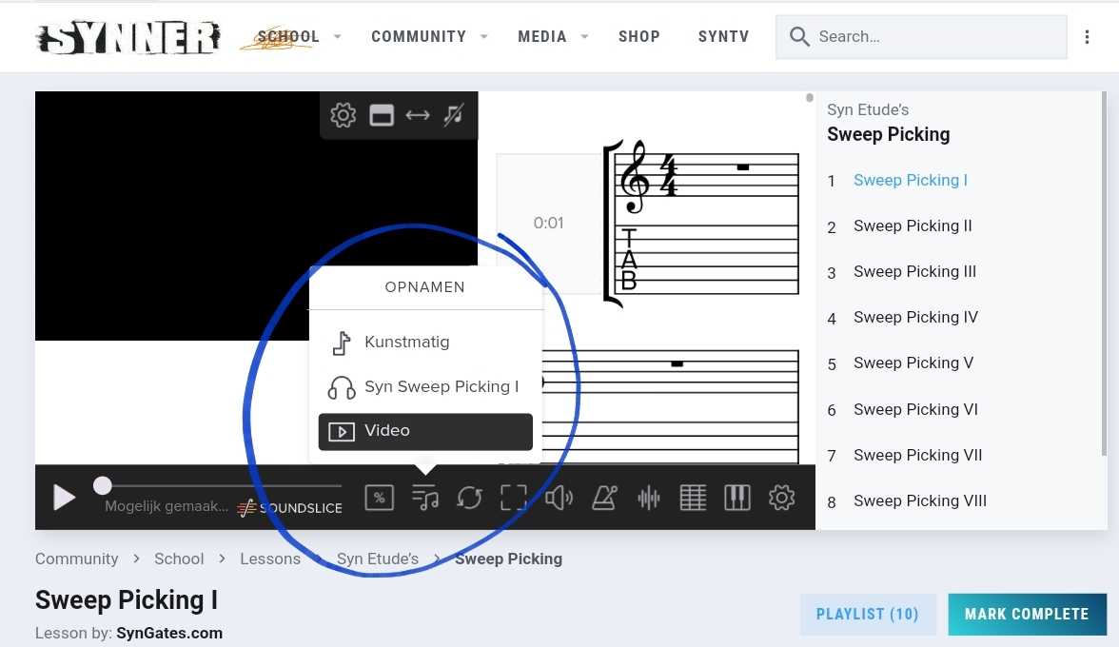Toggle the loop playback icon

pos(469,497)
